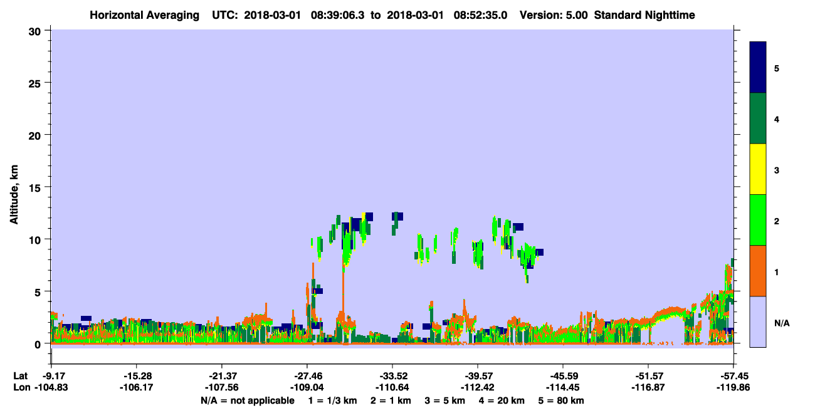Click latitude value -51.57
The height and width of the screenshot is (418, 815).
648,376
